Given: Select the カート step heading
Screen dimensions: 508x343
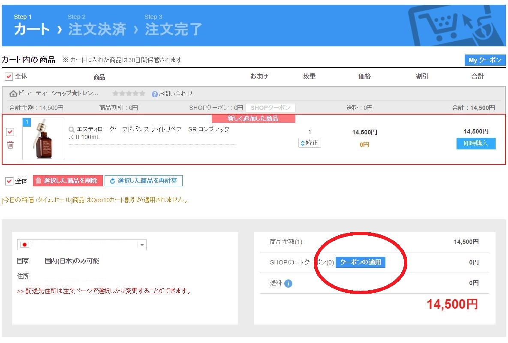Looking at the screenshot, I should point(32,29).
